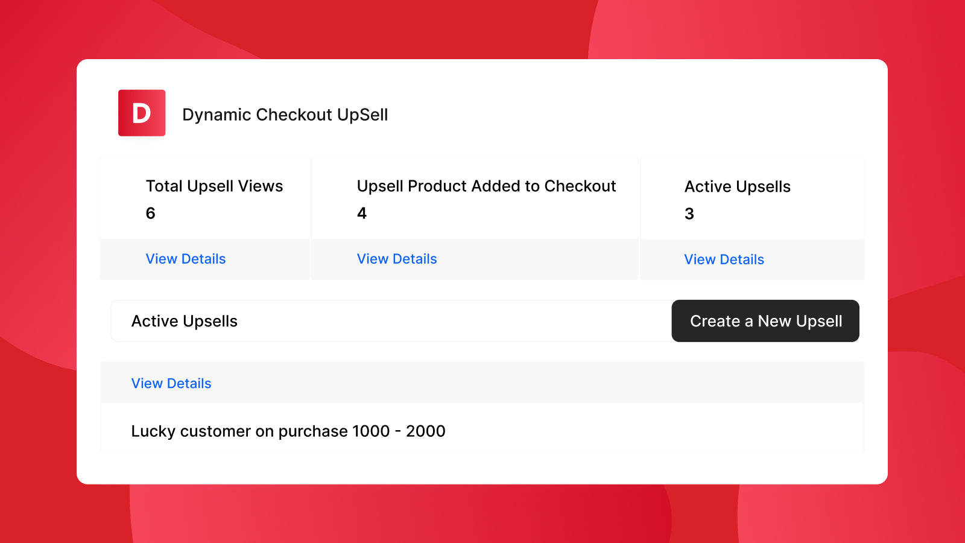View Details for Active Upsells metric

[x=724, y=259]
